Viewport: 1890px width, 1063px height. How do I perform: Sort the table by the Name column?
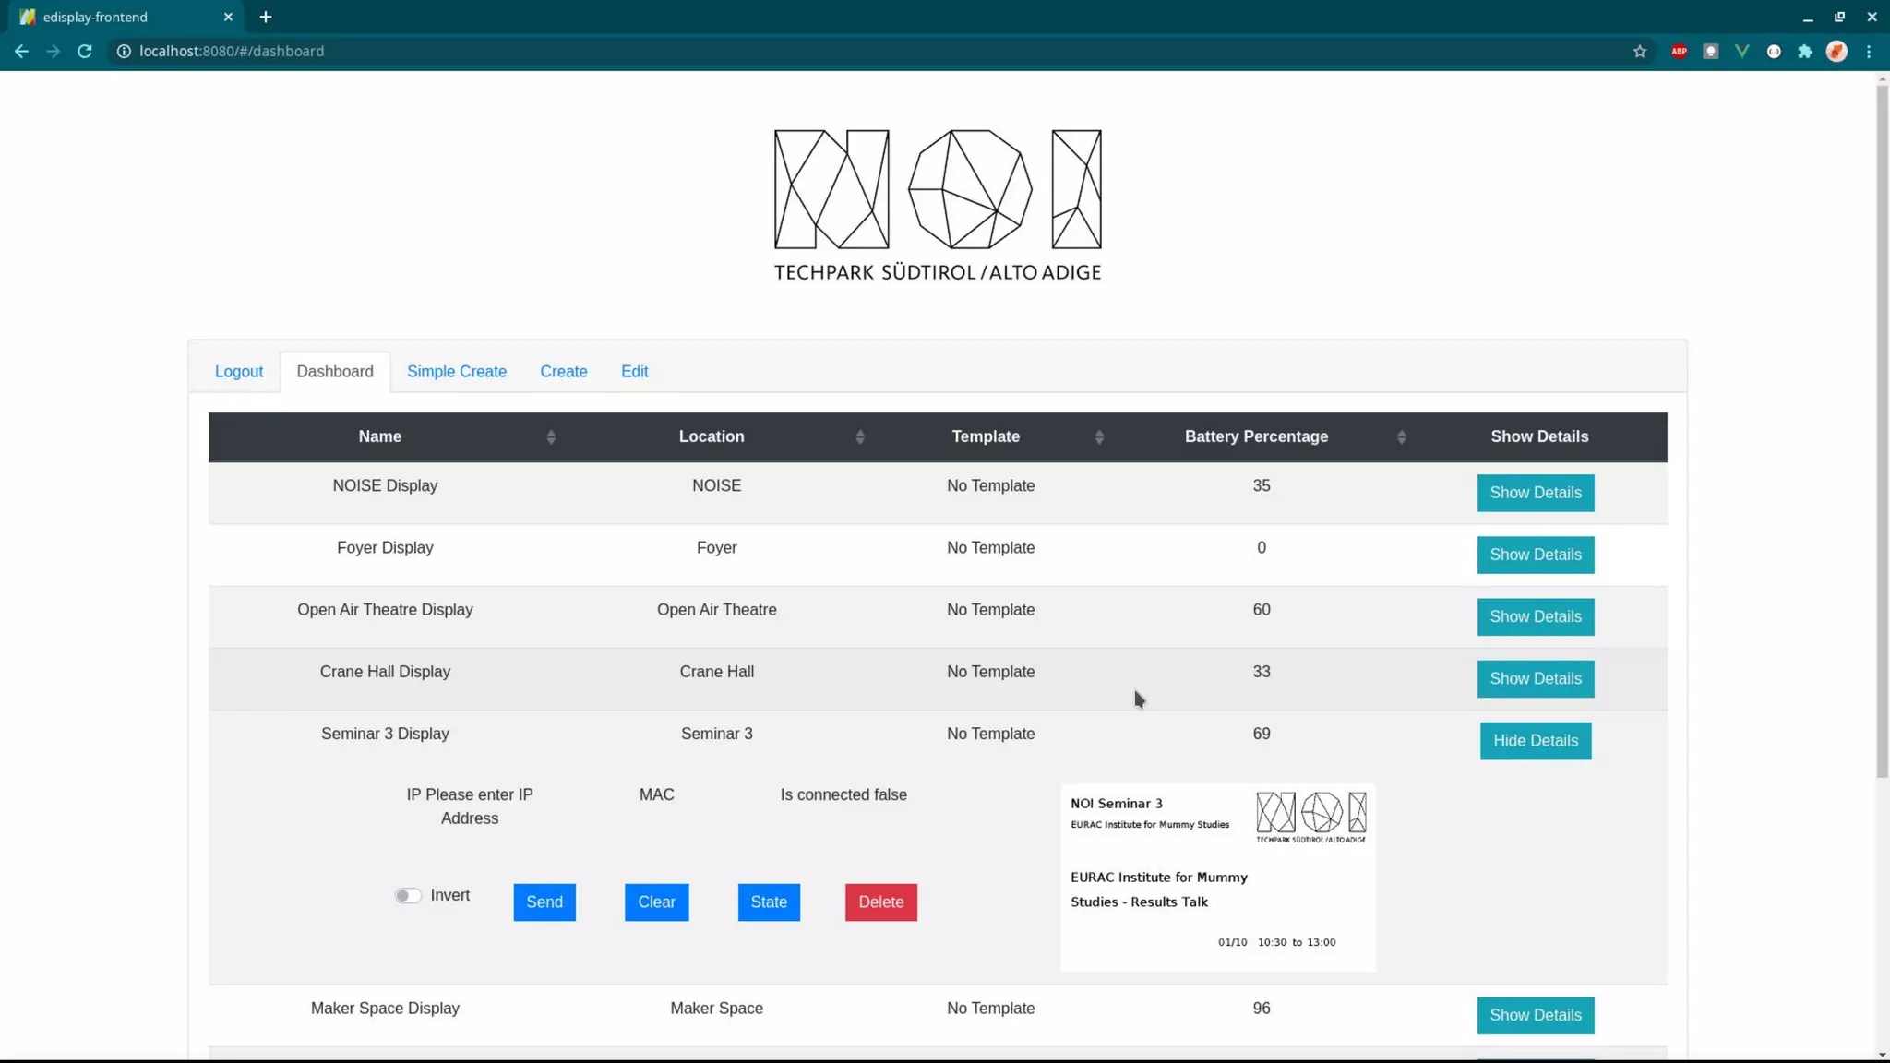click(x=380, y=436)
